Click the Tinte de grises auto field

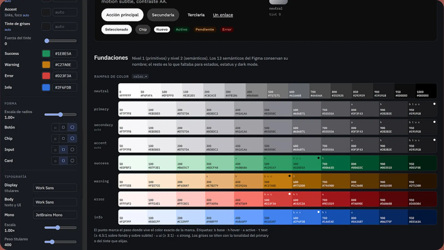coord(65,27)
